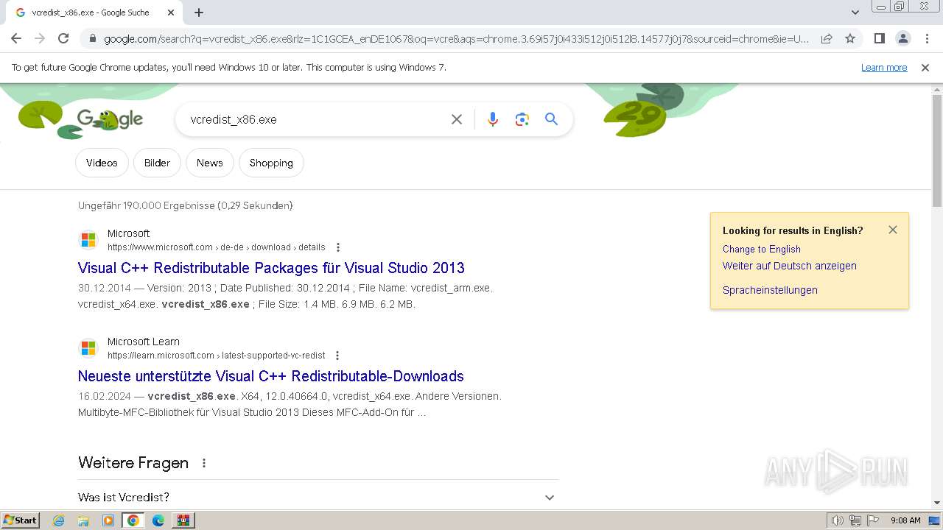The height and width of the screenshot is (530, 943).
Task: Switch to Chrome in the taskbar
Action: (133, 520)
